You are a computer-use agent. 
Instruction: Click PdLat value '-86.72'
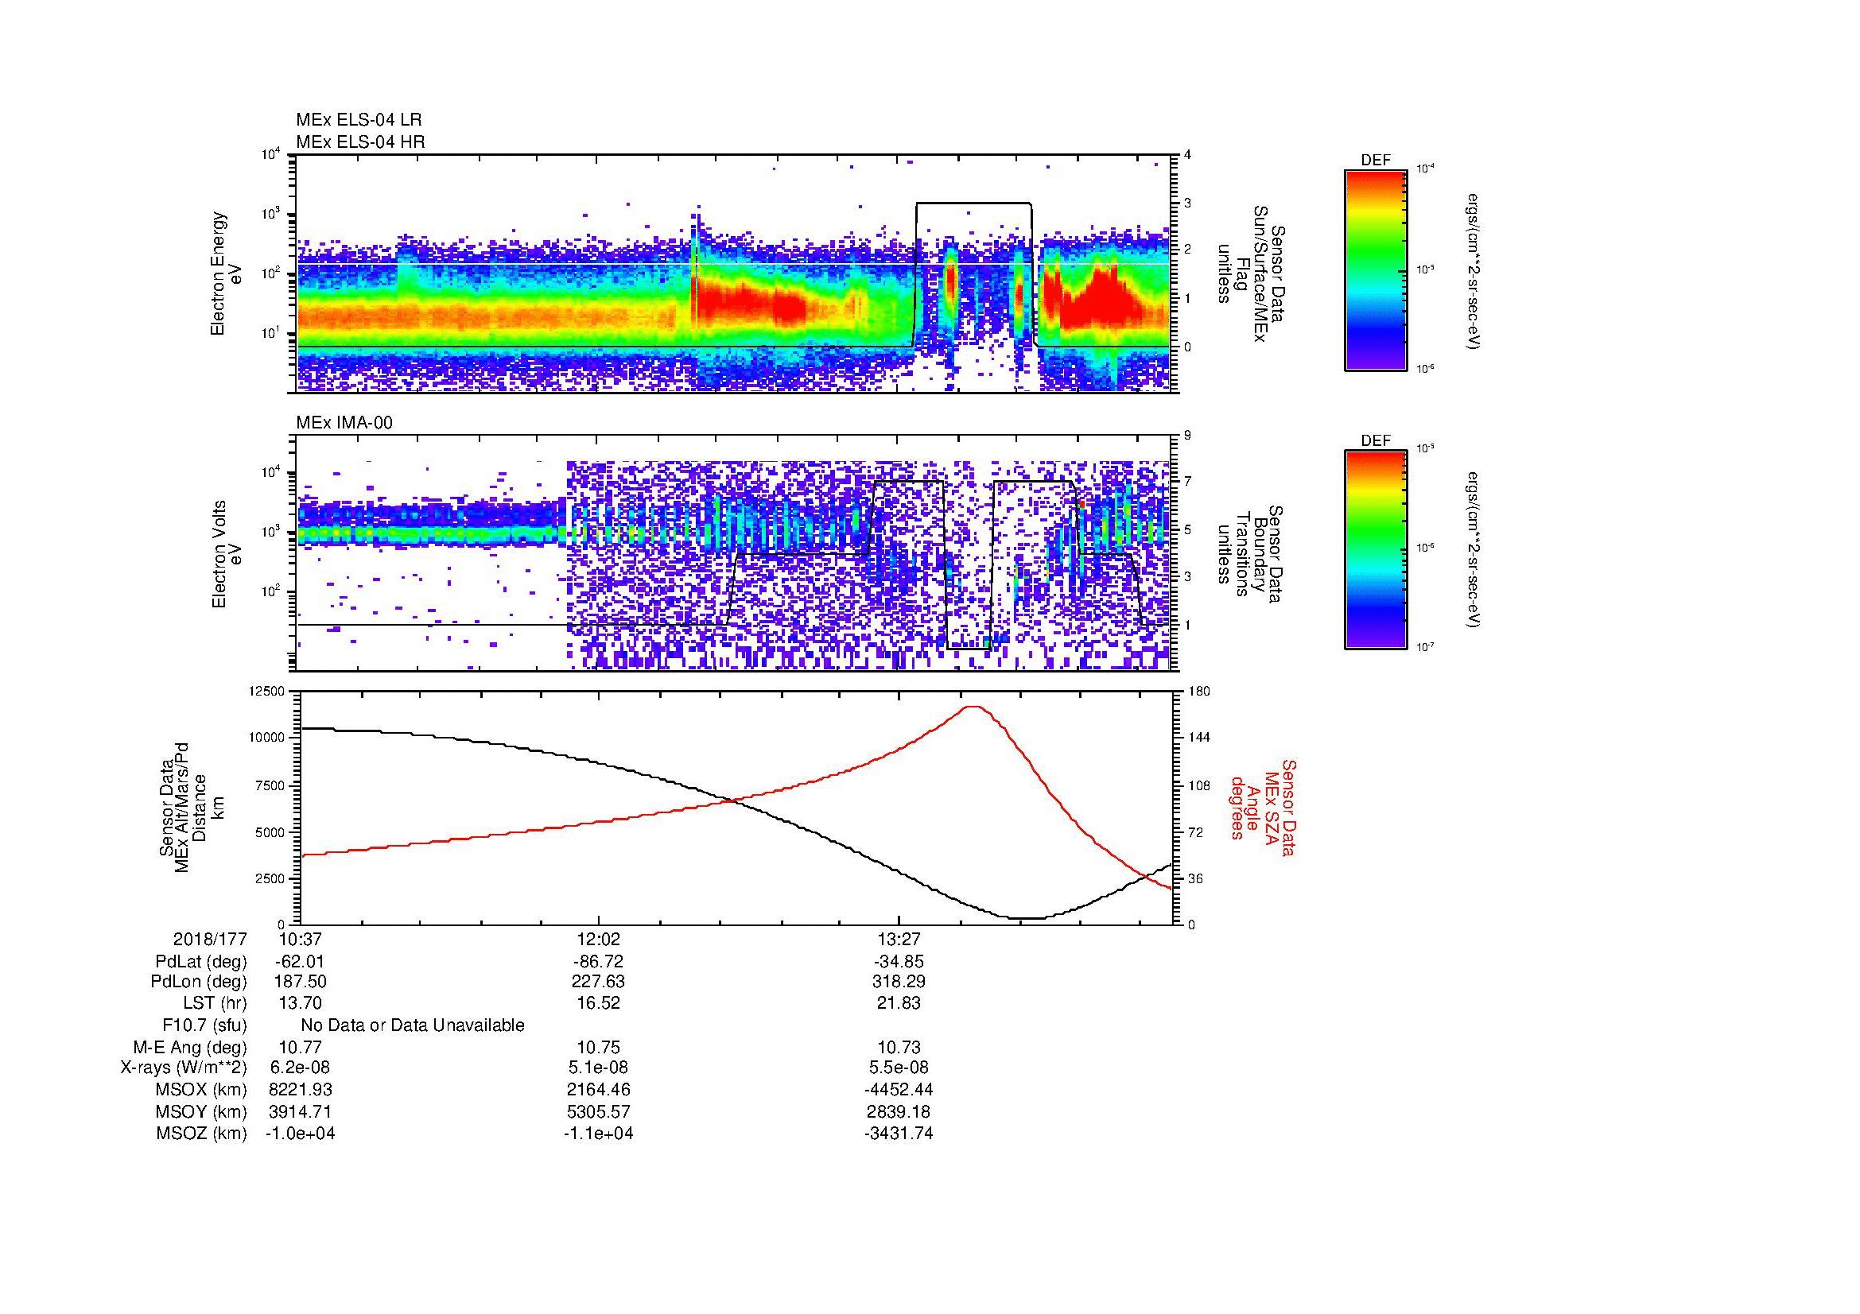pos(598,961)
